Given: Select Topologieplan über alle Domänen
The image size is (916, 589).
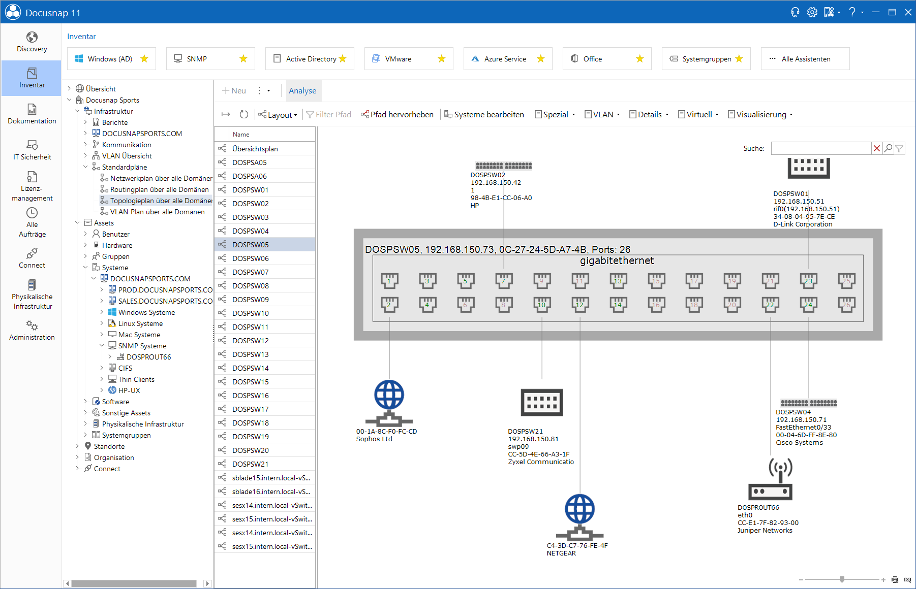Looking at the screenshot, I should 156,201.
